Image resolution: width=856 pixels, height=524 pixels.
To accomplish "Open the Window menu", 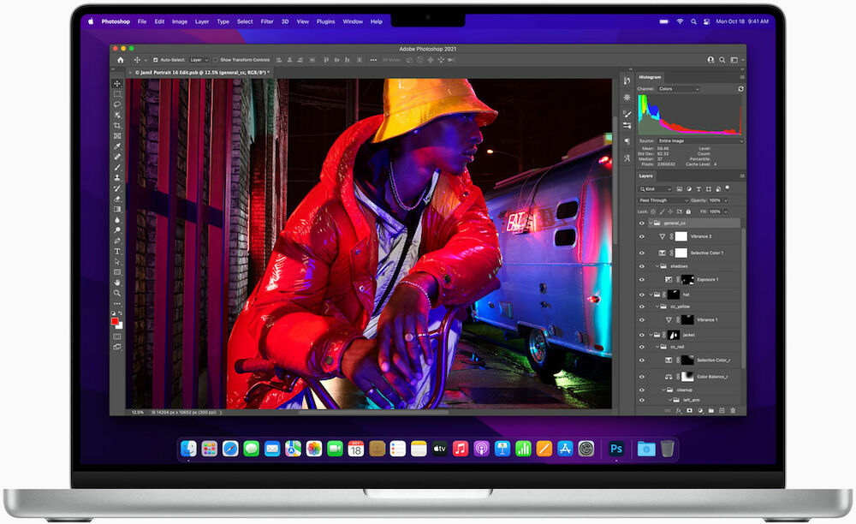I will coord(353,22).
